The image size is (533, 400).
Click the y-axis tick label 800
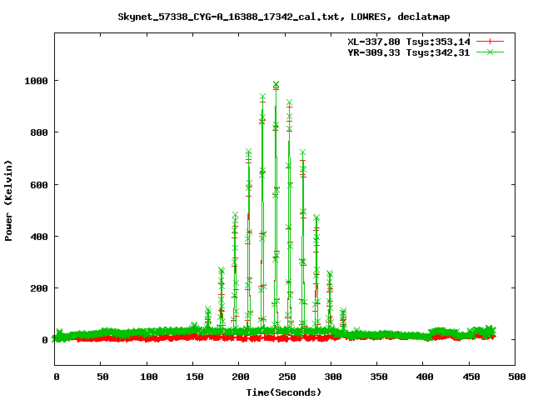39,132
